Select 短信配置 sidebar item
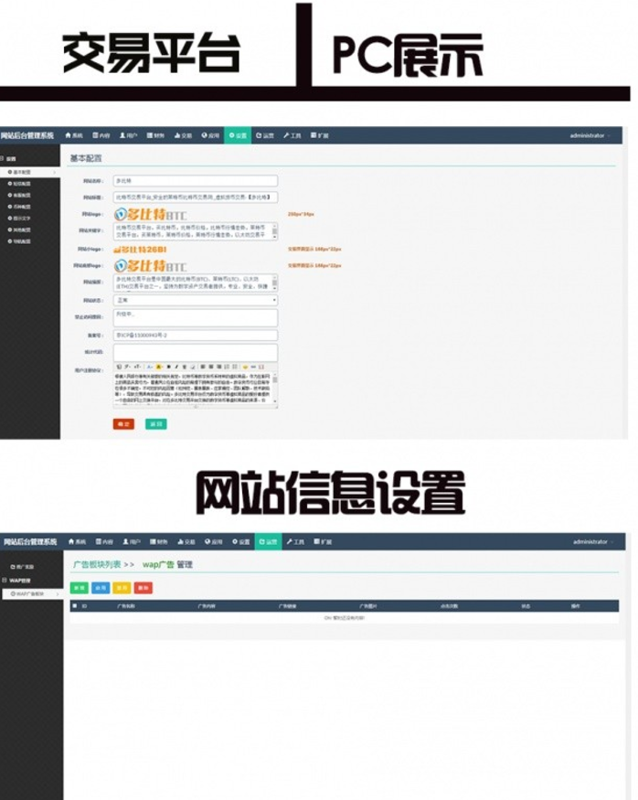 pyautogui.click(x=19, y=183)
